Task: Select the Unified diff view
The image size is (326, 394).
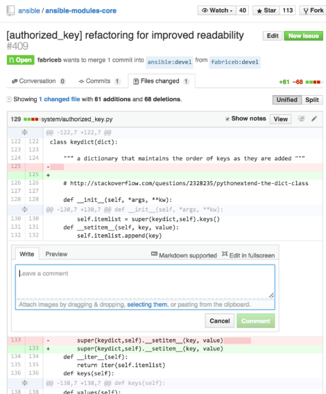Action: [x=286, y=100]
